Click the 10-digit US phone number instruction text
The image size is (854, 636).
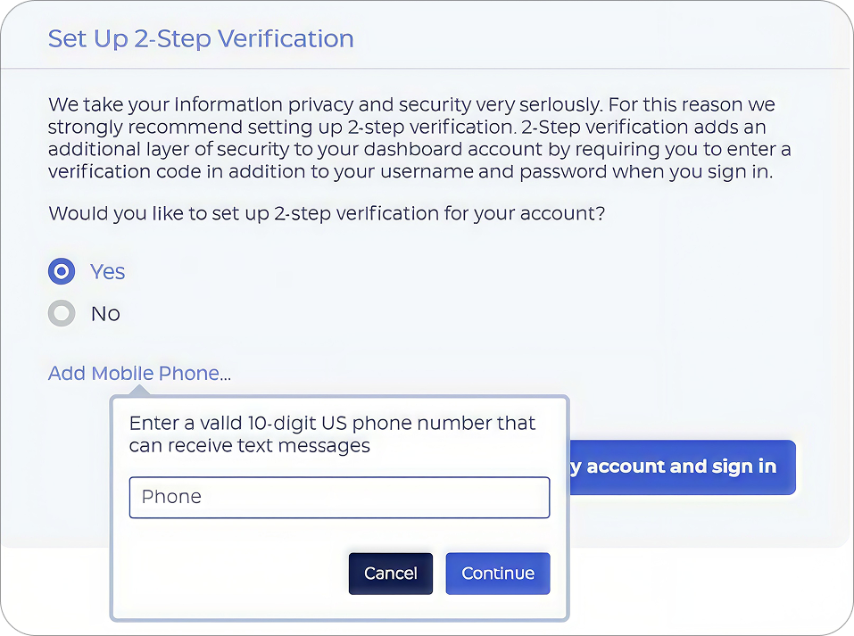(x=332, y=434)
